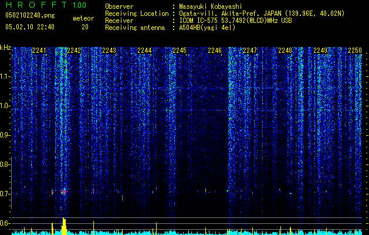Click the HROFFT 1.00 title text
This screenshot has height=235, width=369.
tap(46, 5)
